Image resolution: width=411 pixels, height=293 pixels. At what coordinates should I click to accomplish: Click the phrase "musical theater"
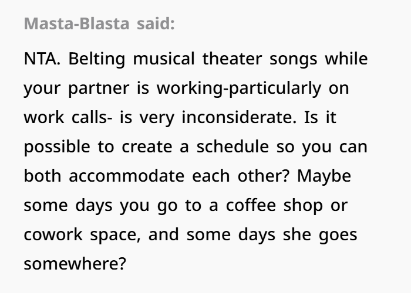(198, 59)
